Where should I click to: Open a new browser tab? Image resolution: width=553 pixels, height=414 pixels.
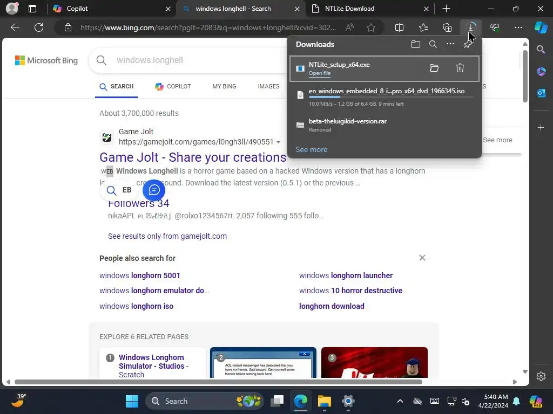pyautogui.click(x=446, y=9)
